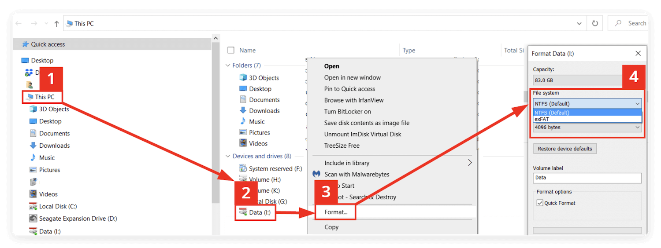Click Music icon in navigation tree
The image size is (661, 248).
[33, 157]
